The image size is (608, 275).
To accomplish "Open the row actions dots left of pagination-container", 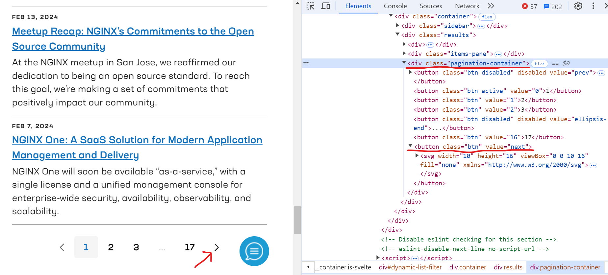I will 306,63.
